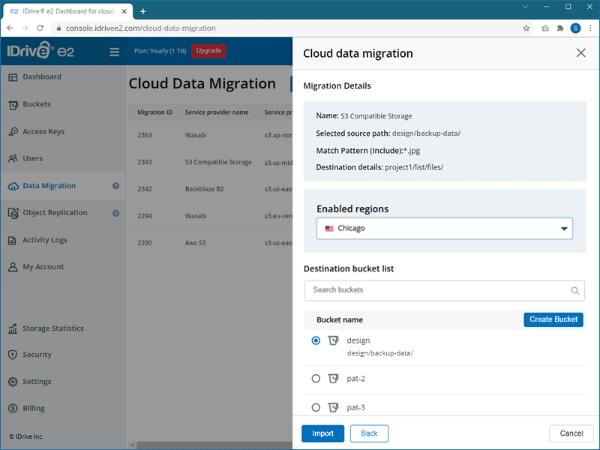Close the Cloud data migration panel
This screenshot has width=600, height=450.
pos(580,53)
